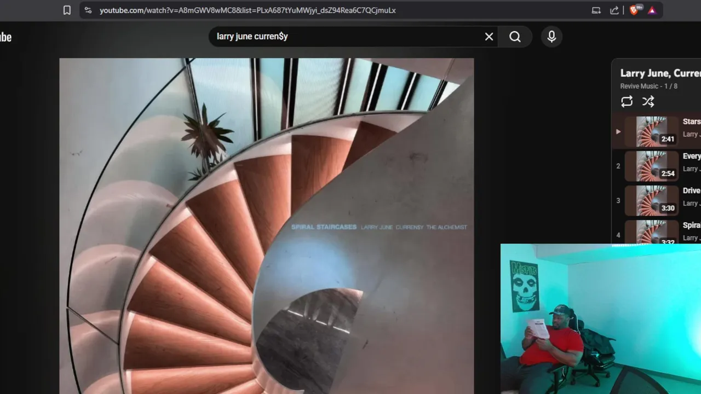Toggle loop playlist
701x394 pixels.
tap(627, 101)
